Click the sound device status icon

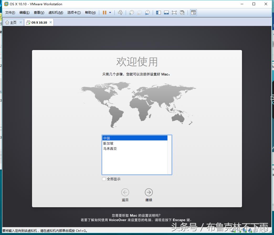pos(250,231)
